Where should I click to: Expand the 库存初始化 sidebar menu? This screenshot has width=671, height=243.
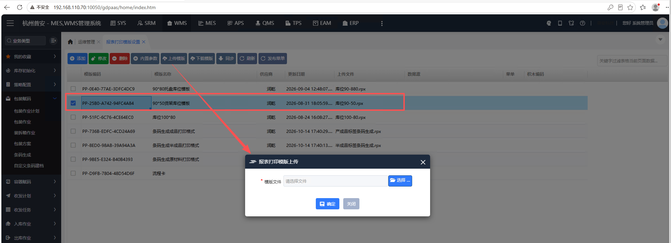point(31,70)
